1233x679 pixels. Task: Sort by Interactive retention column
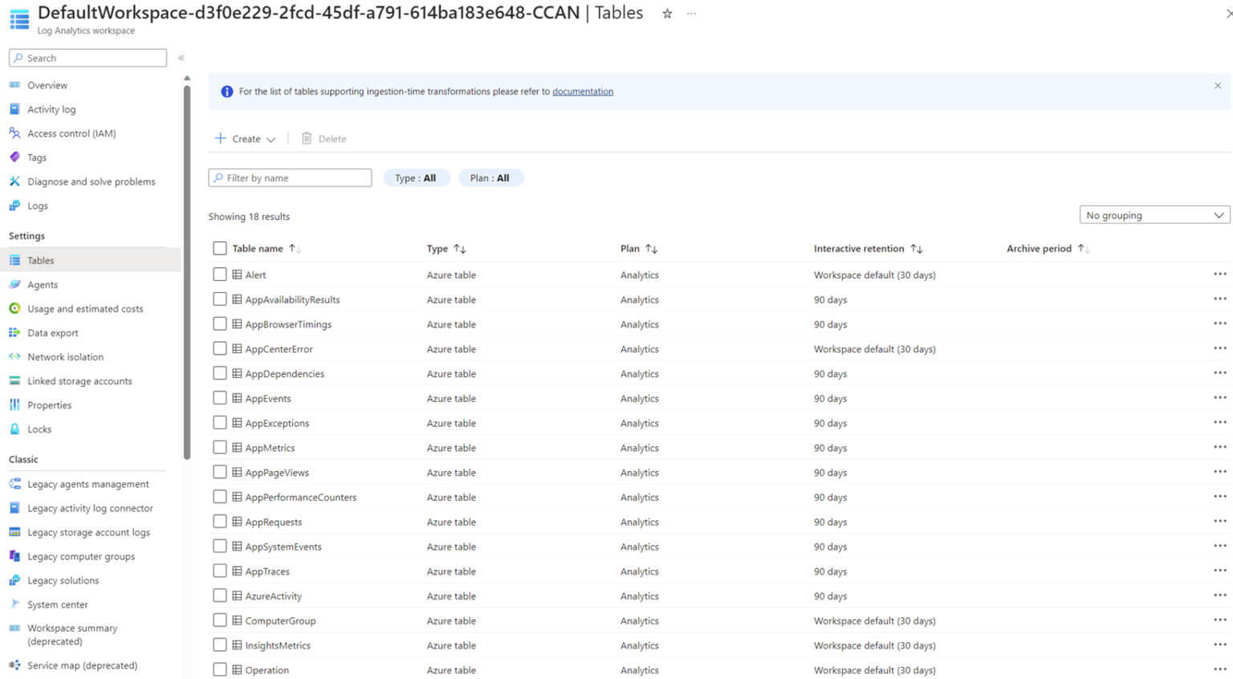(868, 249)
